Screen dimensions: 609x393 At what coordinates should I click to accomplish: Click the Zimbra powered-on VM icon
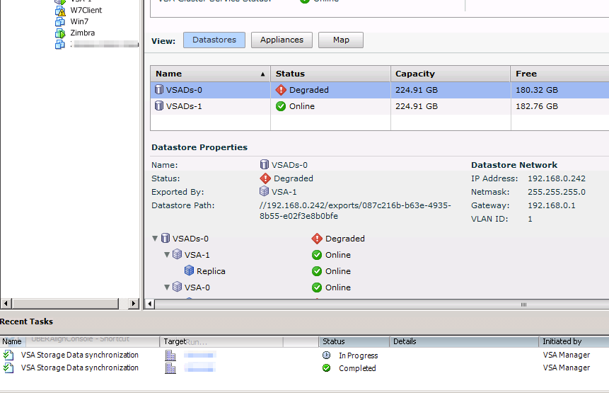pyautogui.click(x=60, y=33)
